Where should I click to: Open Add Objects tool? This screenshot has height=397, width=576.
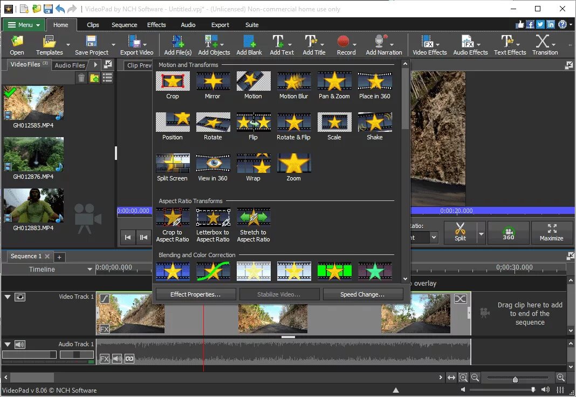[x=214, y=45]
